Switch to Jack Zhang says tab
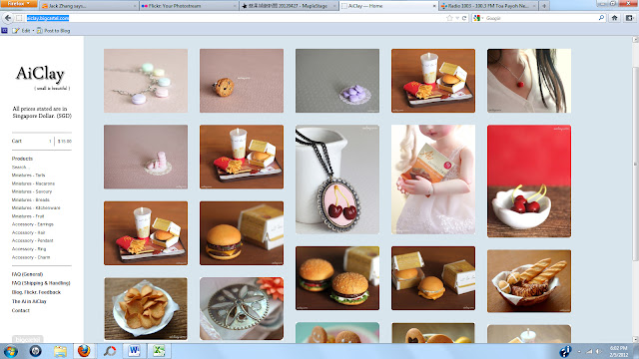The width and height of the screenshot is (639, 359). pos(89,6)
